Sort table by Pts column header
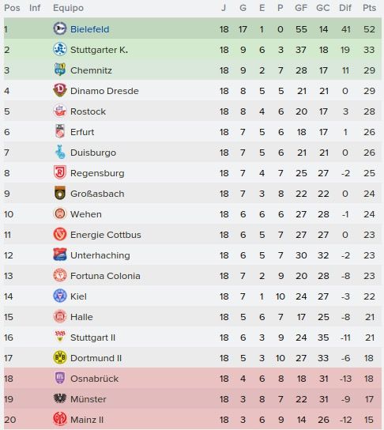The height and width of the screenshot is (430, 384). tap(369, 8)
